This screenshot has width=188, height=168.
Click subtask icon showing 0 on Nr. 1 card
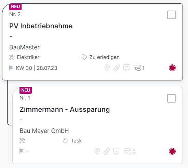coord(127,151)
